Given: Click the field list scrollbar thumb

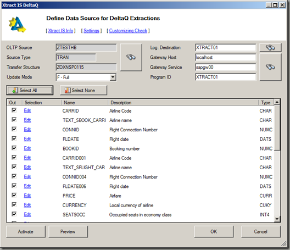Looking at the screenshot, I should (x=277, y=127).
